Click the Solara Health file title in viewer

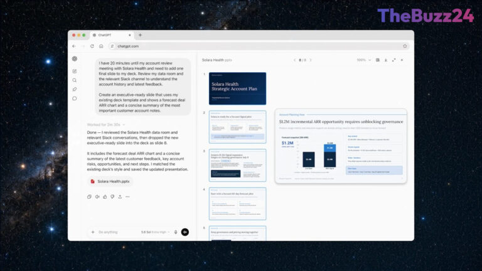pos(217,60)
